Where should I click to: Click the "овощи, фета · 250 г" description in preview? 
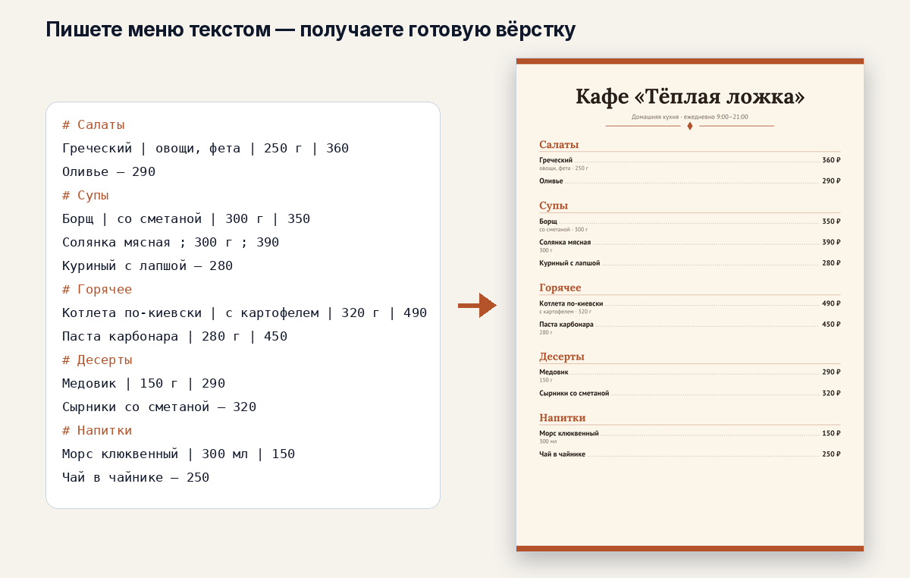click(x=563, y=168)
